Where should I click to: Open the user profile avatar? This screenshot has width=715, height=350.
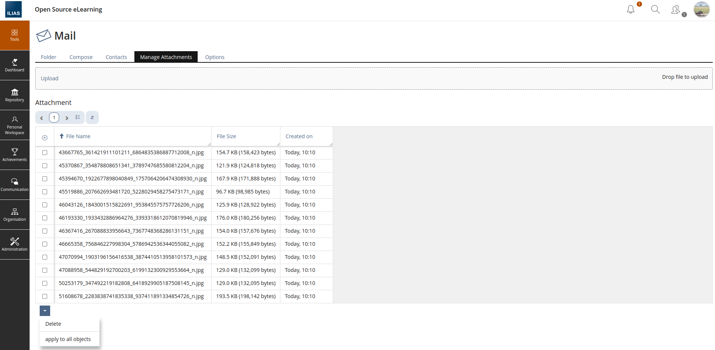[x=702, y=9]
